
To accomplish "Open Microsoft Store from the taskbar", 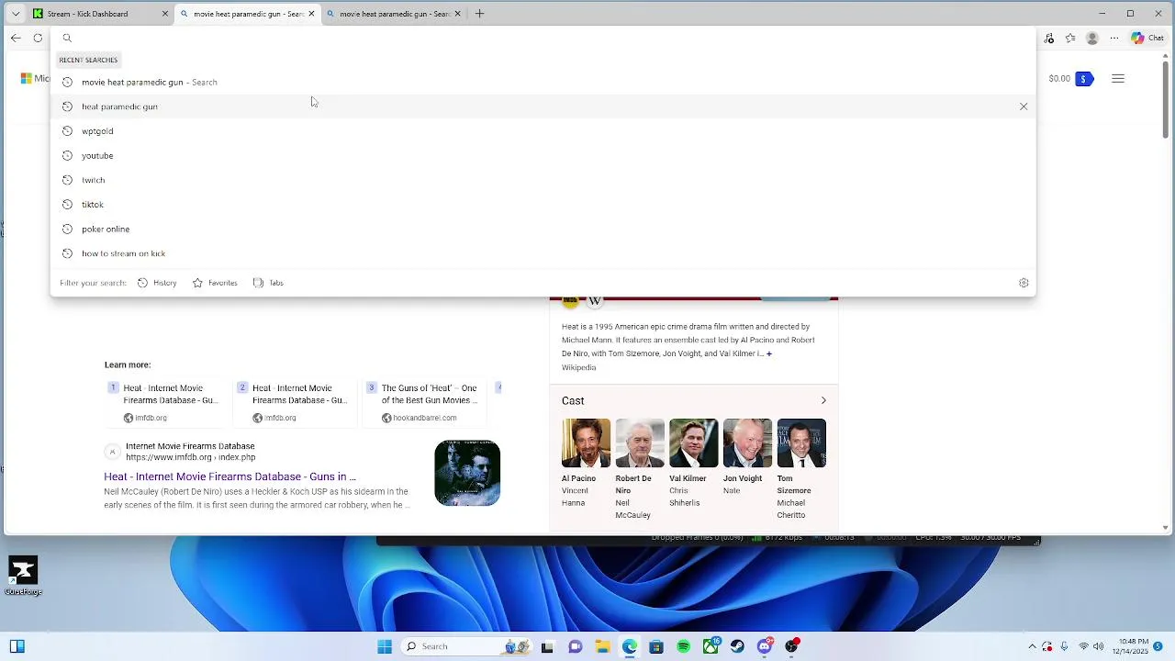I will [656, 646].
